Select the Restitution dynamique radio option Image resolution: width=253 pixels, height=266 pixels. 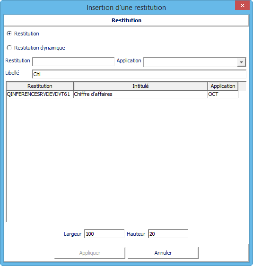(x=9, y=48)
